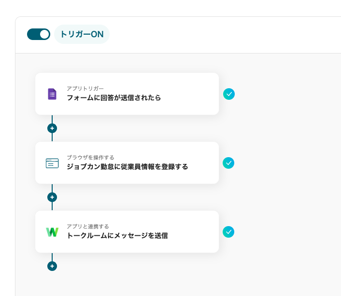
Task: Open the ジョブカン勤怠に従業員情報を登録する step
Action: coord(127,167)
